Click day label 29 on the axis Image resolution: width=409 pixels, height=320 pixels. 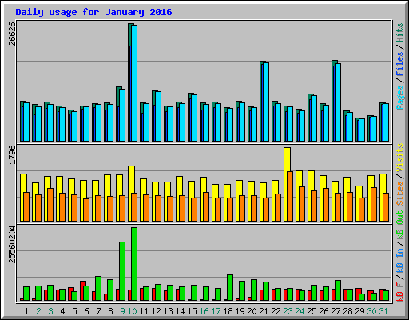pyautogui.click(x=359, y=311)
